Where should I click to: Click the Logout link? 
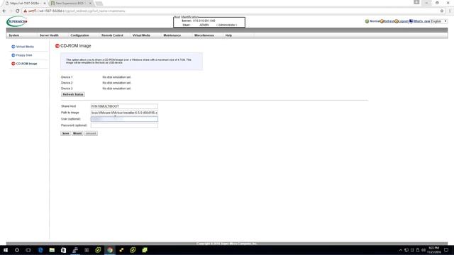click(x=404, y=21)
